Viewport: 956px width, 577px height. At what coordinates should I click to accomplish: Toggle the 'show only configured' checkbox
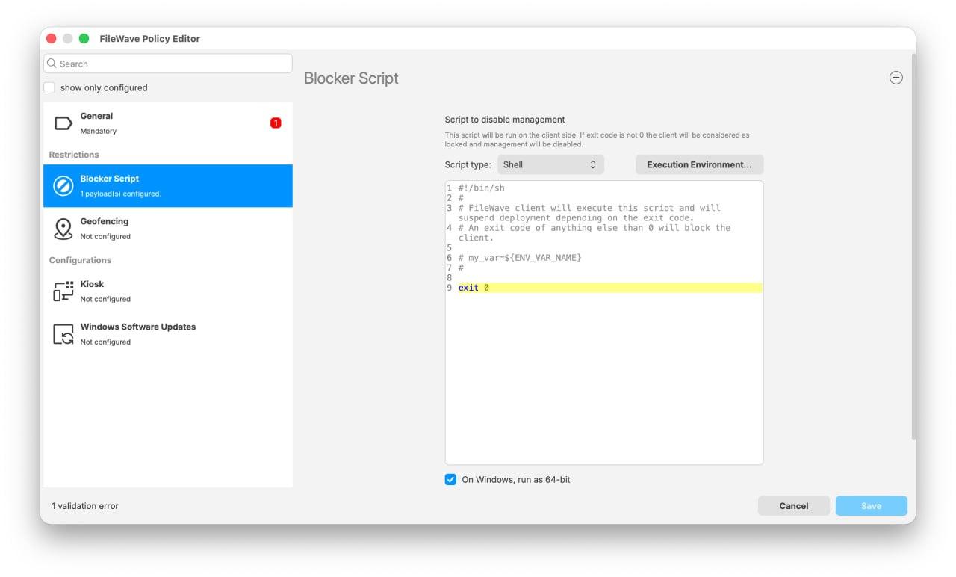click(49, 87)
